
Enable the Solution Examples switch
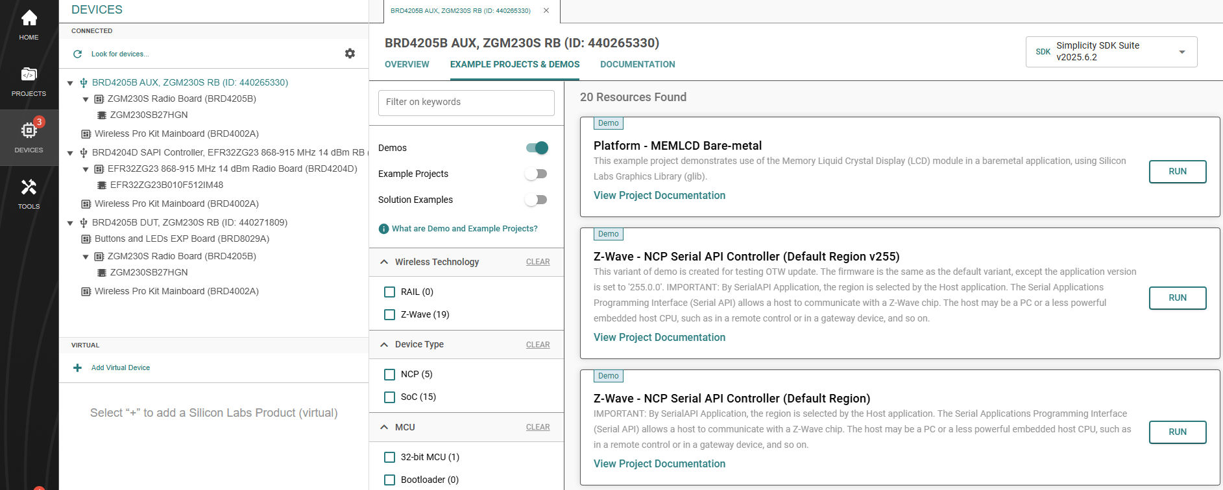[x=537, y=200]
